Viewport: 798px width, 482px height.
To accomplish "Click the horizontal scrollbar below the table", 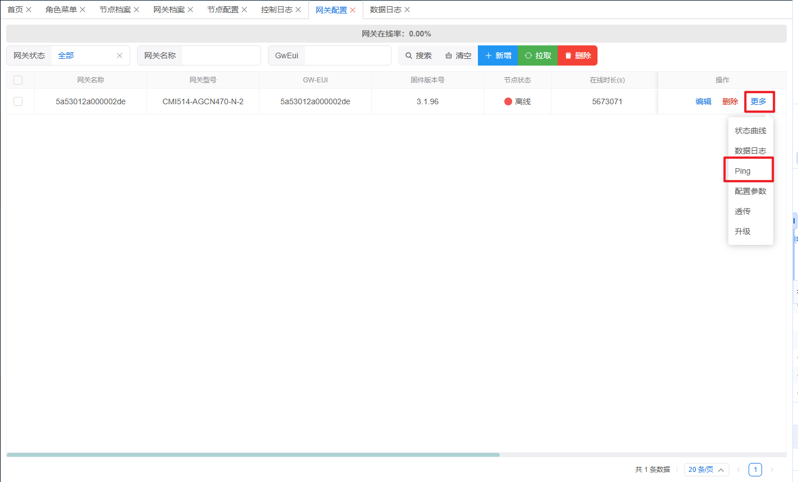I will [253, 455].
